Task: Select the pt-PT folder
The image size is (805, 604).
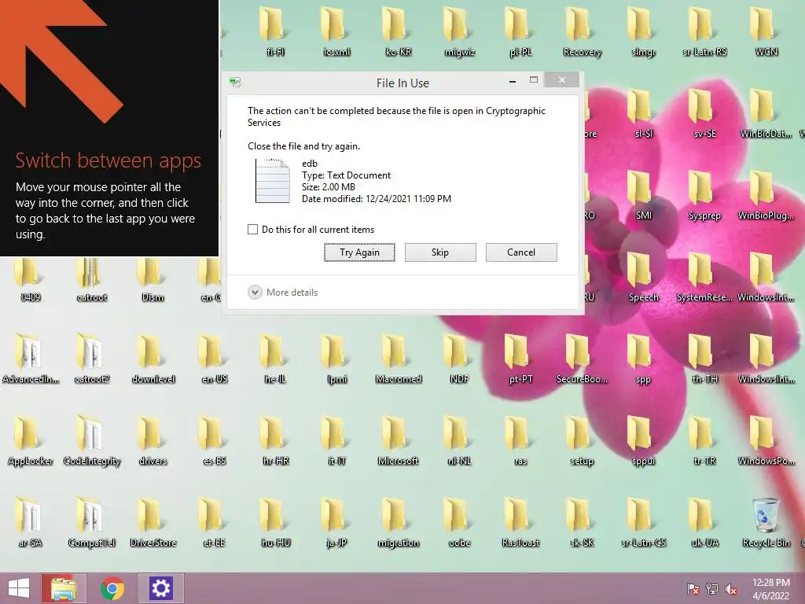Action: tap(520, 359)
